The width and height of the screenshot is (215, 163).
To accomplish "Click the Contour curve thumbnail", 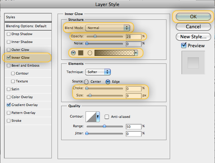I will [x=91, y=117].
